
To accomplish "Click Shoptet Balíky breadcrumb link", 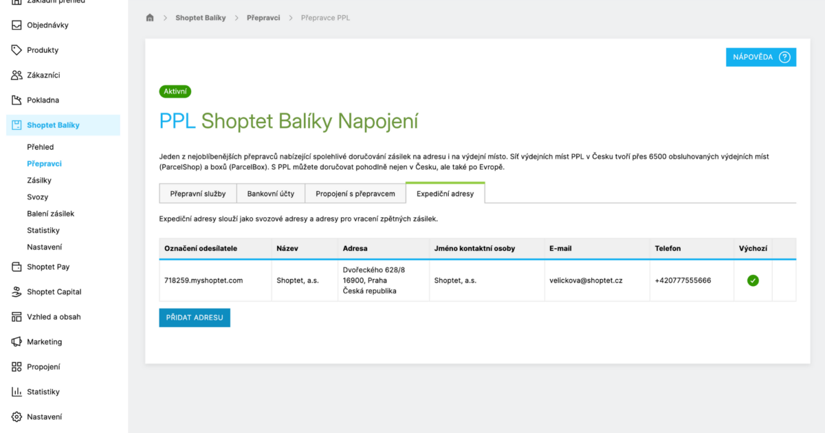I will (x=201, y=18).
